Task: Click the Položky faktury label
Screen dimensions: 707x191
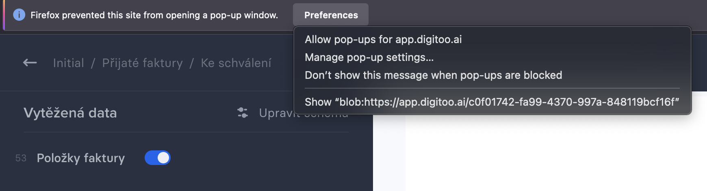Action: click(81, 158)
